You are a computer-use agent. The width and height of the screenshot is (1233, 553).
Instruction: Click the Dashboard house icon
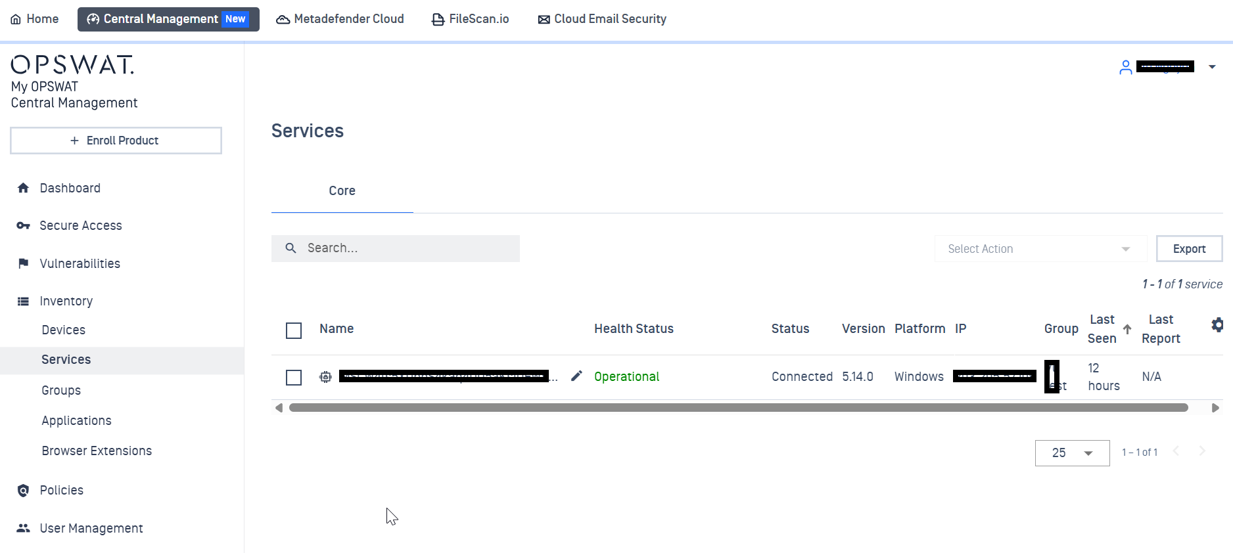[x=24, y=188]
